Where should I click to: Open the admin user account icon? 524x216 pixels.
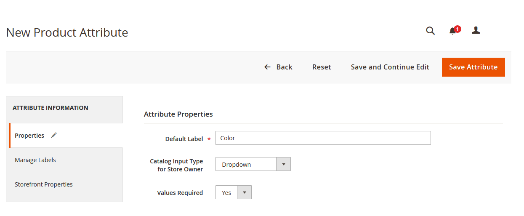[x=476, y=30]
